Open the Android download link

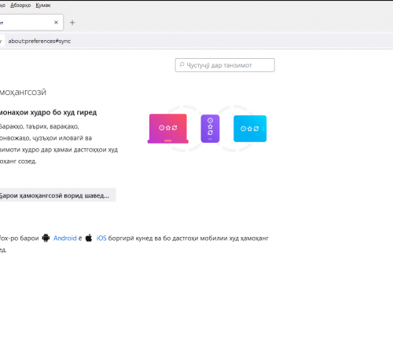point(65,238)
